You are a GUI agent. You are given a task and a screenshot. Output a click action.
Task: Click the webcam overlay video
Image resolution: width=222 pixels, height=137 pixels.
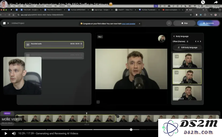22,76
